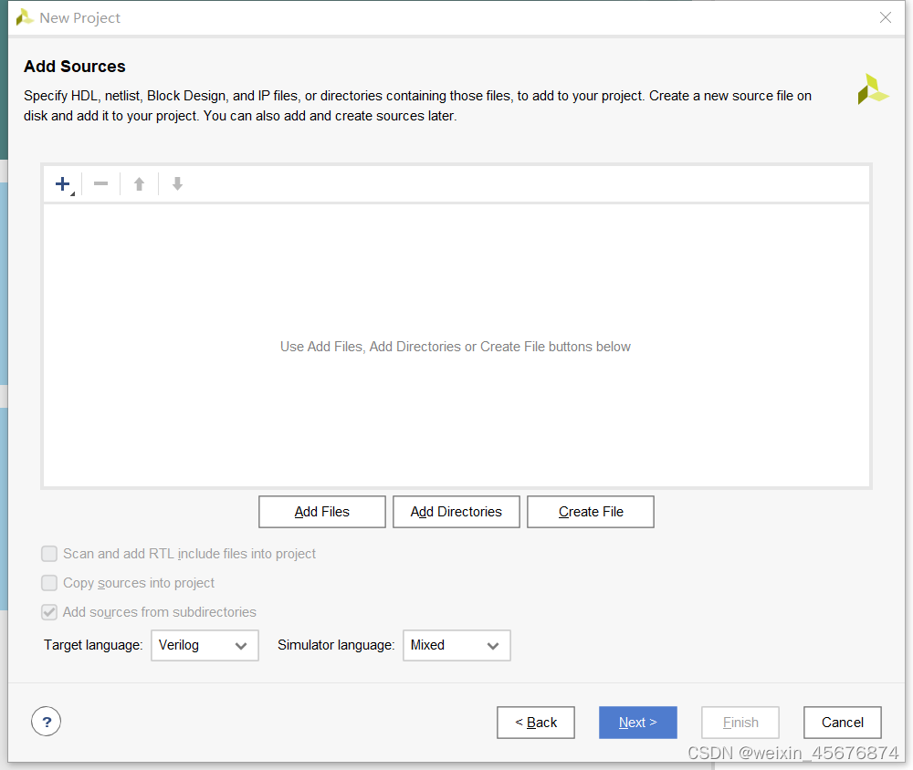The image size is (913, 770).
Task: Click the plus Add sources toolbar icon
Action: (63, 184)
